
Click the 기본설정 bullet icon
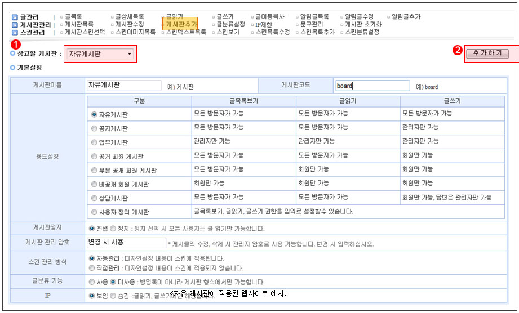(12, 68)
